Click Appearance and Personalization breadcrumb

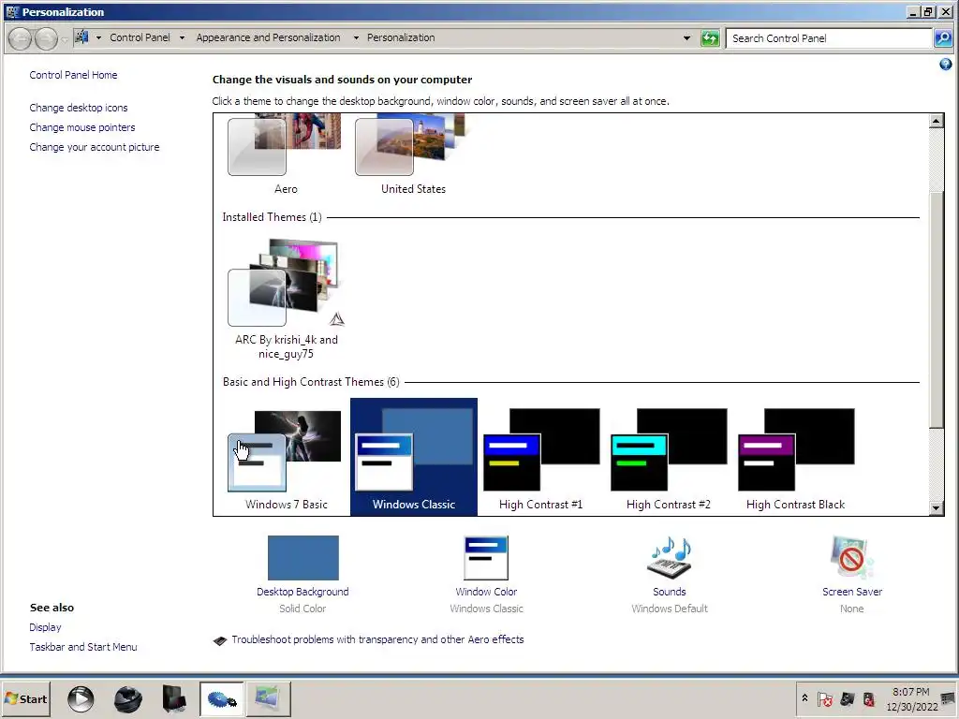268,37
